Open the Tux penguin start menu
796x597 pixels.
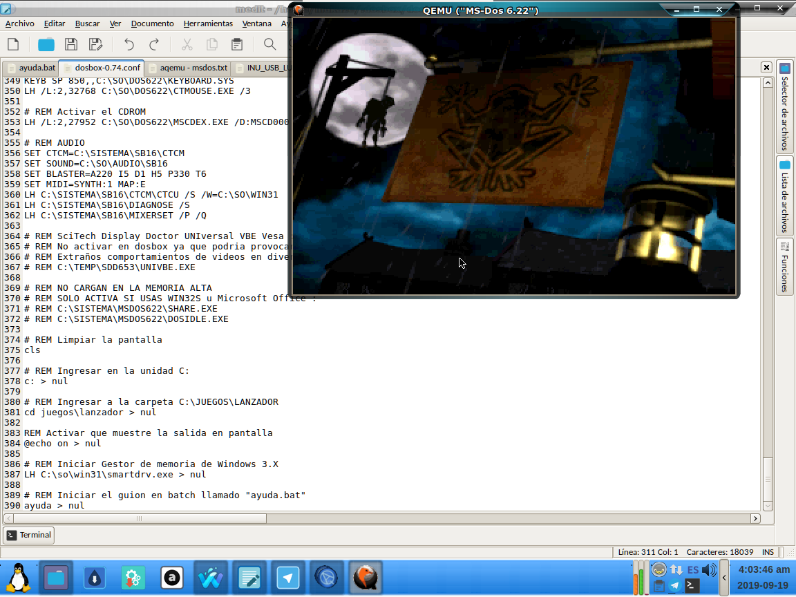[18, 578]
